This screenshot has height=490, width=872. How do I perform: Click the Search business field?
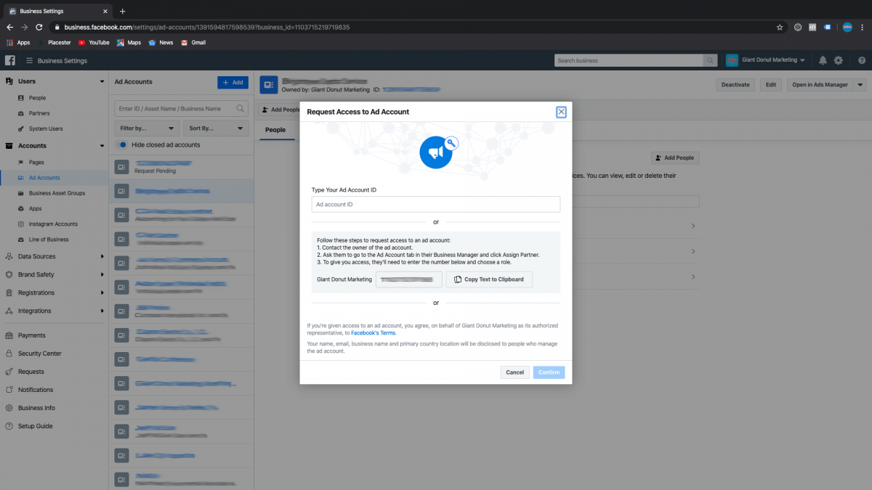629,60
